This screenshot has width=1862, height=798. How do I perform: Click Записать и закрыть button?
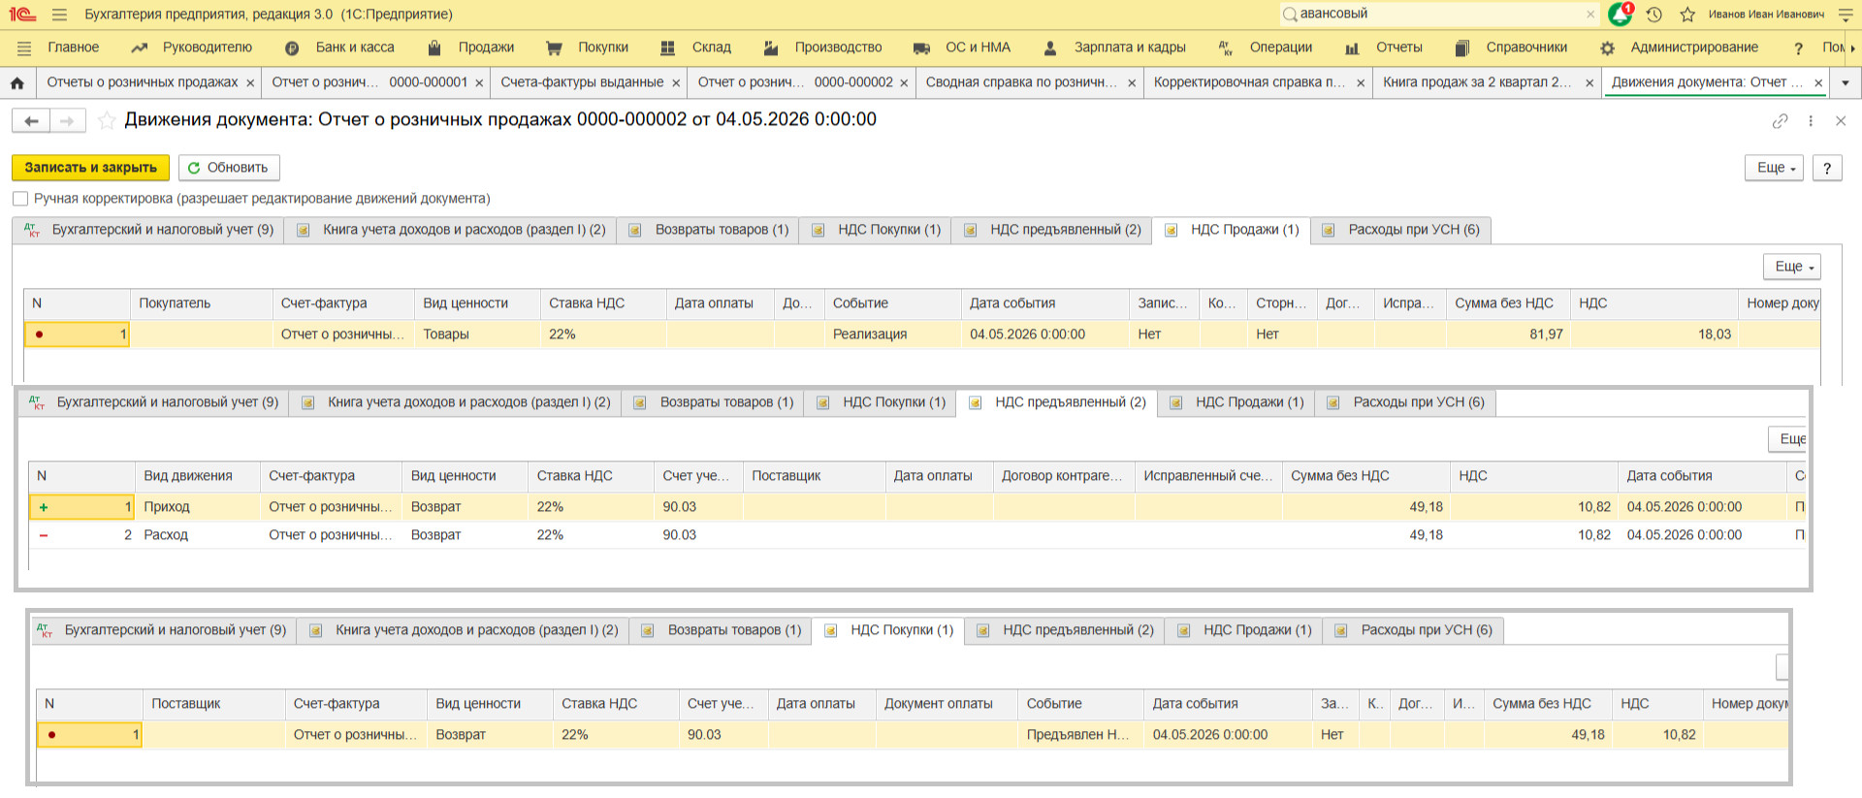coord(90,168)
